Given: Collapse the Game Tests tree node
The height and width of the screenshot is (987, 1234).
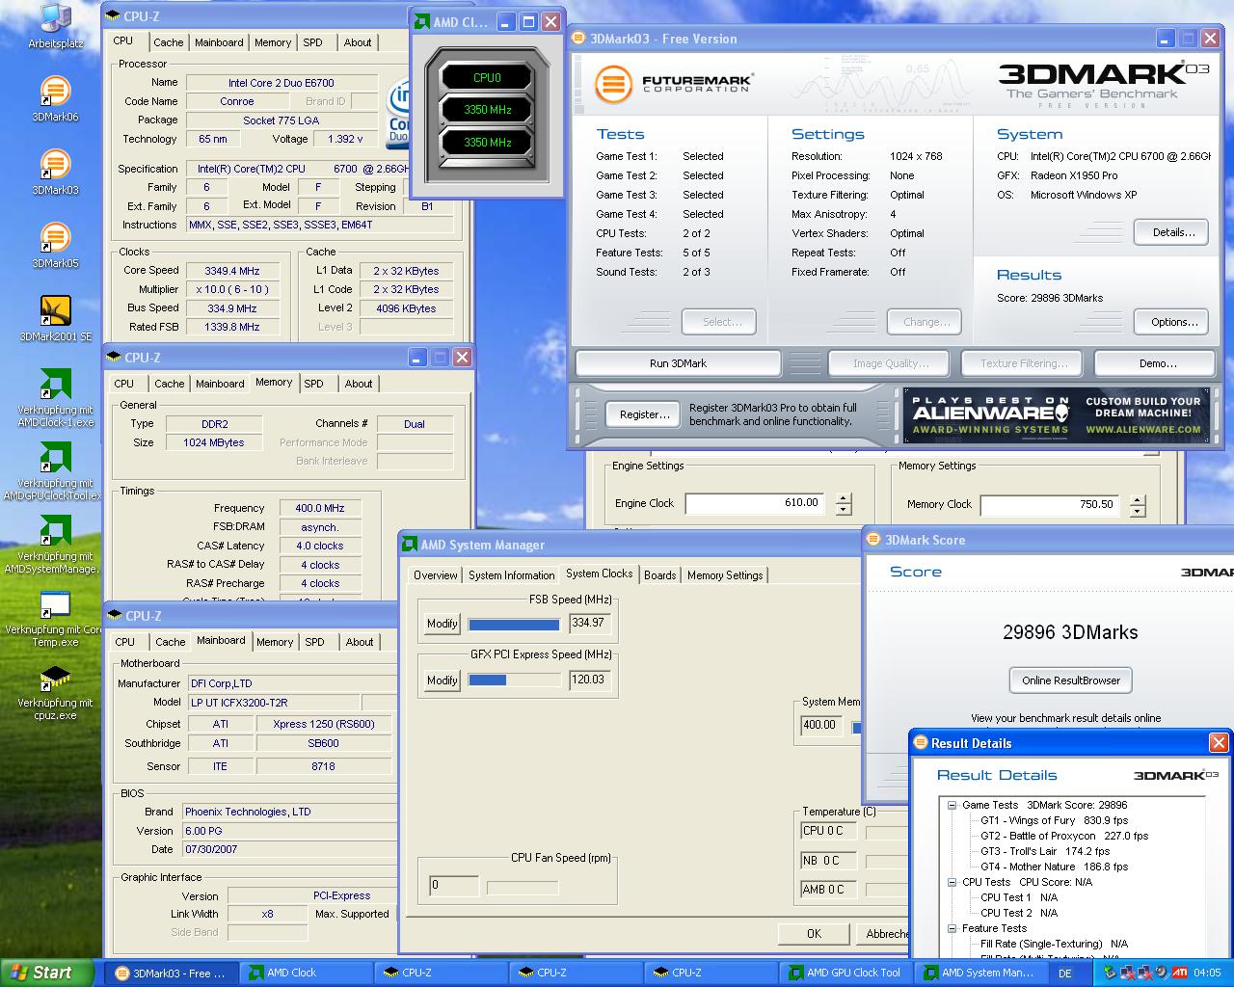Looking at the screenshot, I should [952, 805].
